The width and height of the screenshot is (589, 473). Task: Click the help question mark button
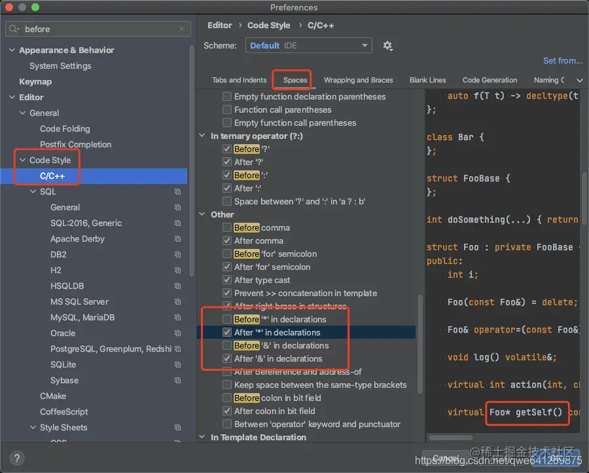pos(16,458)
